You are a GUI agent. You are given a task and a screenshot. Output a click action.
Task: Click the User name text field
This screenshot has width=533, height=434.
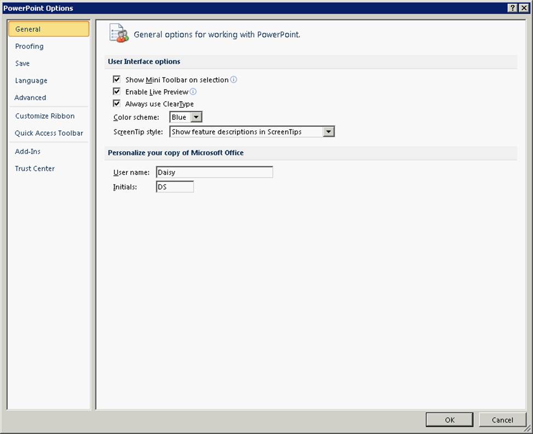coord(215,172)
